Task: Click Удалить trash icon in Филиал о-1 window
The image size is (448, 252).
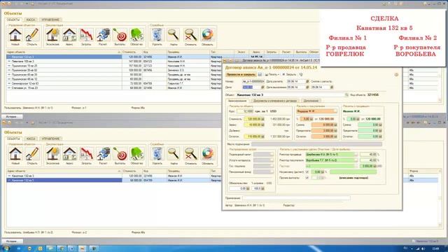Action: pos(157,35)
